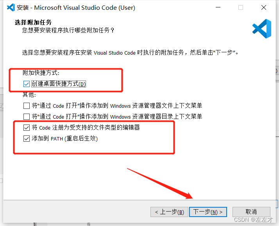Click the VS Code icon in the title bar
This screenshot has width=279, height=226.
(11, 8)
